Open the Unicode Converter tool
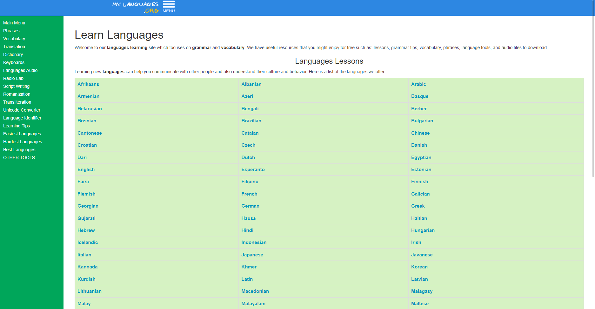Image resolution: width=595 pixels, height=309 pixels. [x=22, y=110]
